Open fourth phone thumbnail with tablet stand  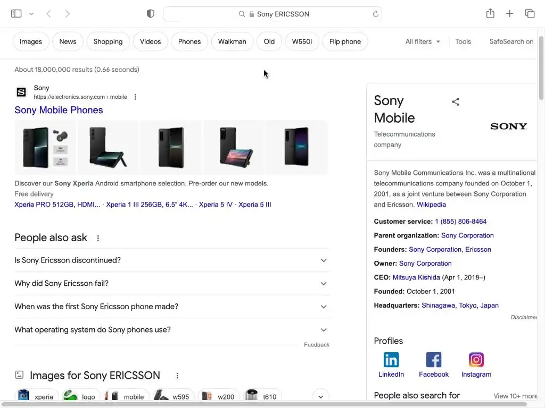pyautogui.click(x=234, y=148)
